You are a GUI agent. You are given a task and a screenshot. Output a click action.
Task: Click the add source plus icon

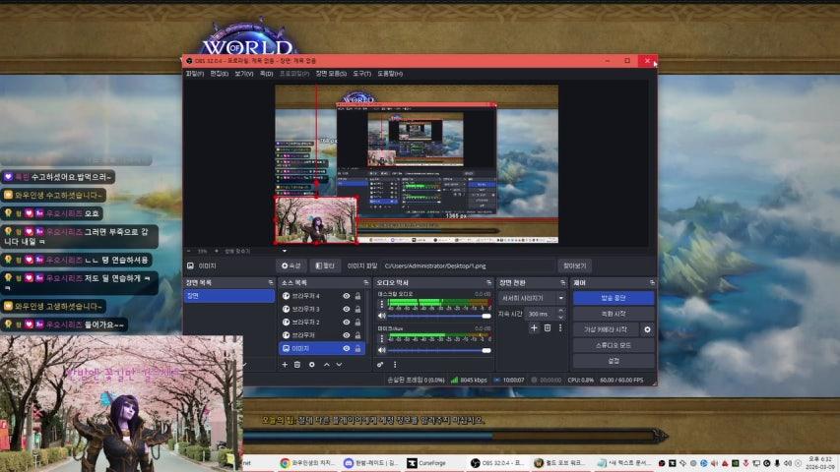click(285, 364)
